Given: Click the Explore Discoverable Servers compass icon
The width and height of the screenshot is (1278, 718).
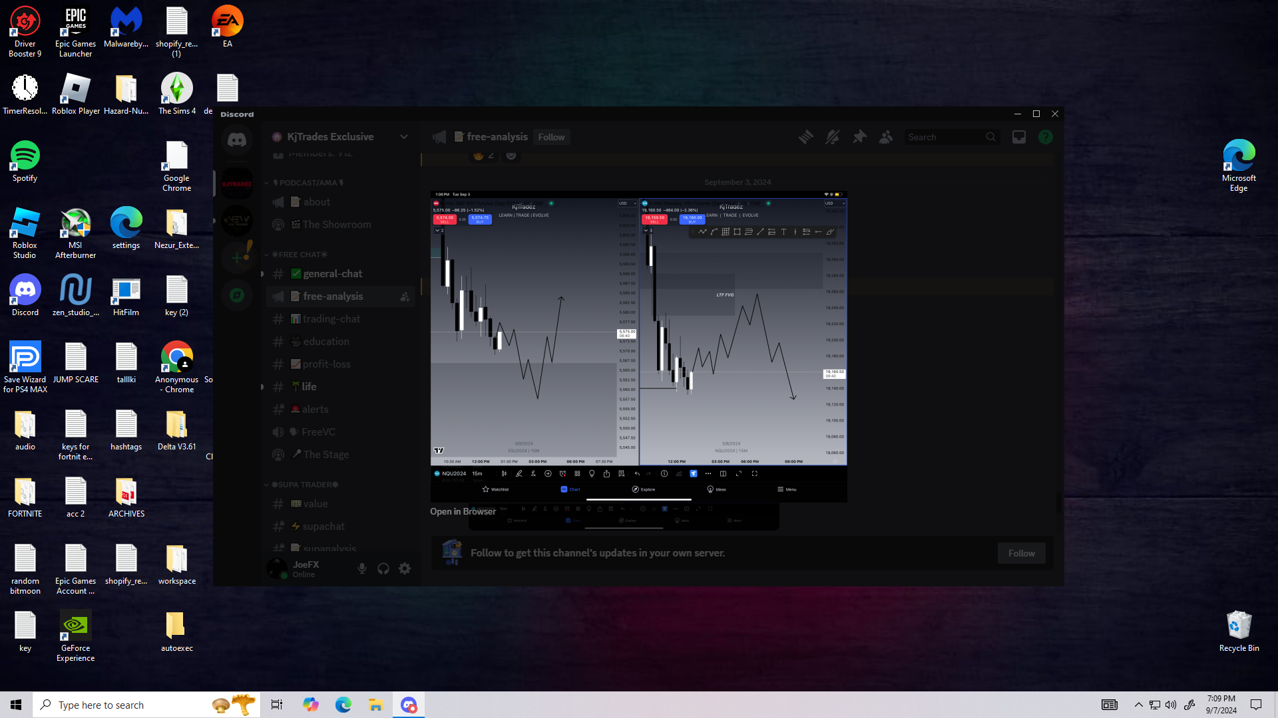Looking at the screenshot, I should [237, 295].
